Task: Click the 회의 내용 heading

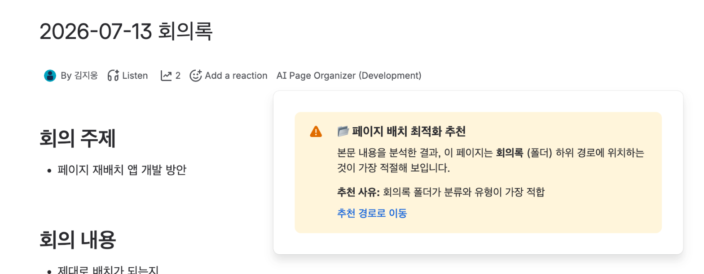Action: pyautogui.click(x=78, y=240)
